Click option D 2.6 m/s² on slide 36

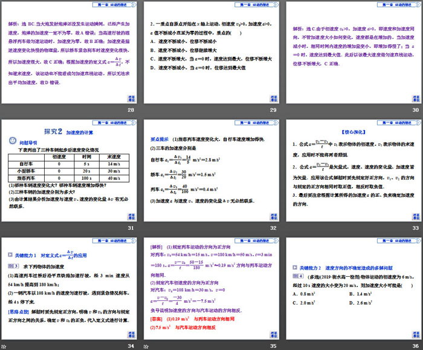click(361, 303)
